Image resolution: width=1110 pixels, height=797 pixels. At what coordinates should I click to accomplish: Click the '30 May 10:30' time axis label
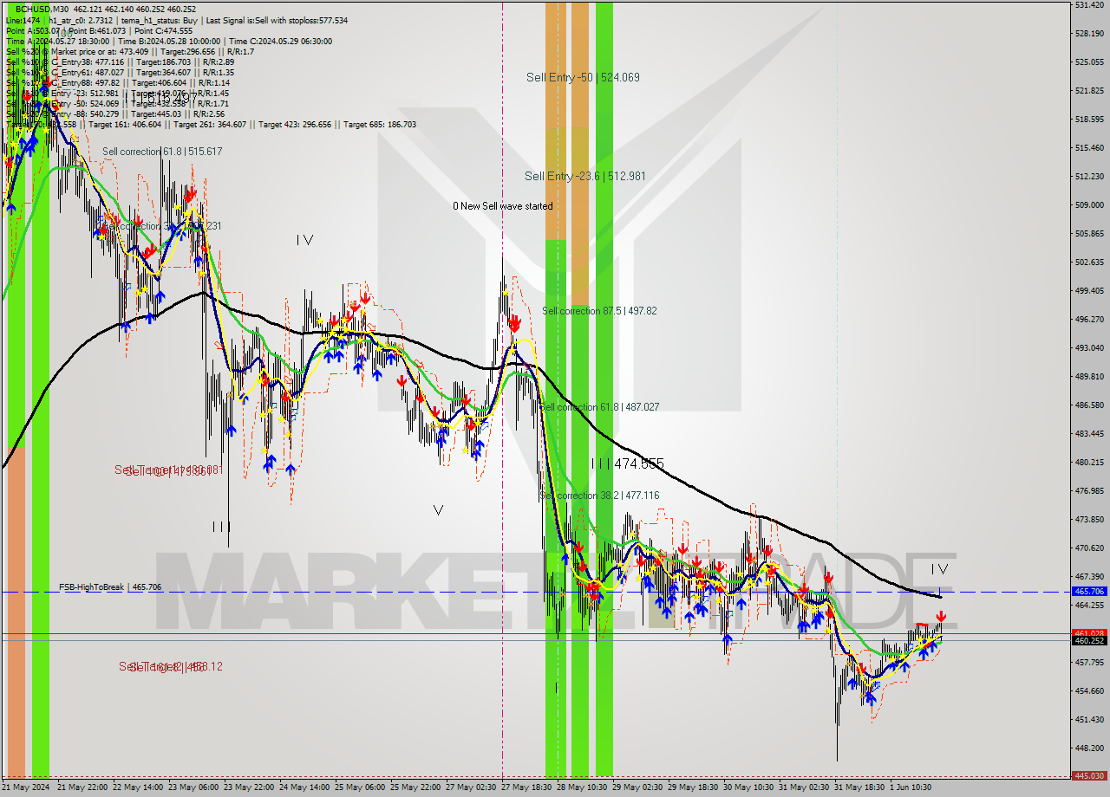click(x=748, y=788)
